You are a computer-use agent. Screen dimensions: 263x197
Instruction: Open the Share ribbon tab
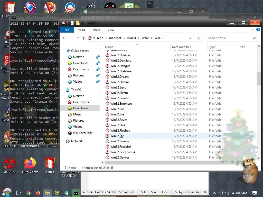coord(97,30)
